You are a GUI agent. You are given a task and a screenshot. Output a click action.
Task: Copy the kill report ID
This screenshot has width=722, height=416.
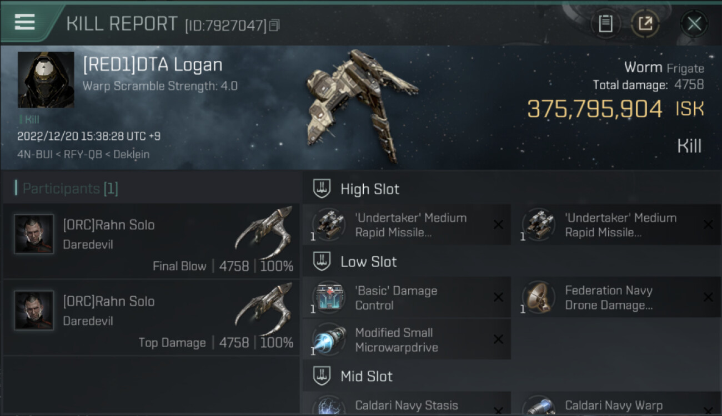(274, 26)
